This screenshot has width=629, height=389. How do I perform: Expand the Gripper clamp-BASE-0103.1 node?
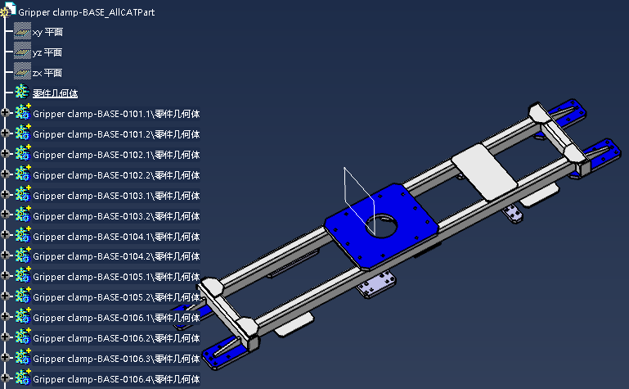coord(5,195)
